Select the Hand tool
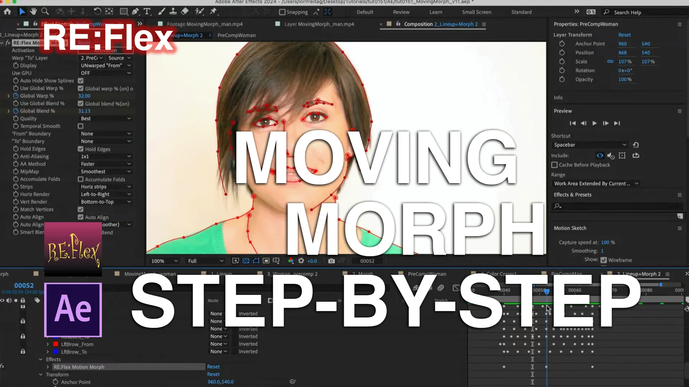This screenshot has height=387, width=689. tap(33, 11)
